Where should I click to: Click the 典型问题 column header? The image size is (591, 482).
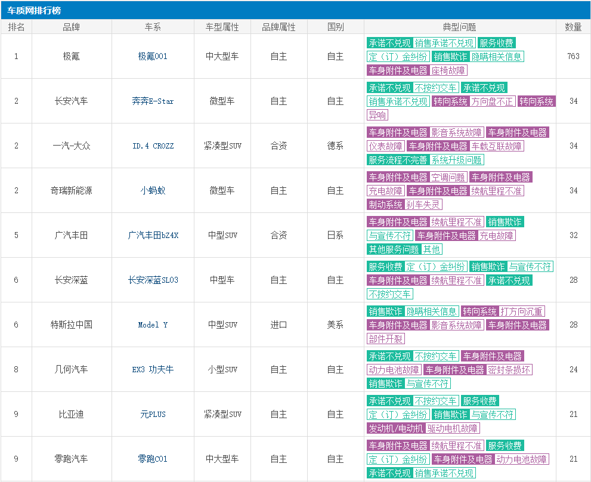tap(460, 27)
